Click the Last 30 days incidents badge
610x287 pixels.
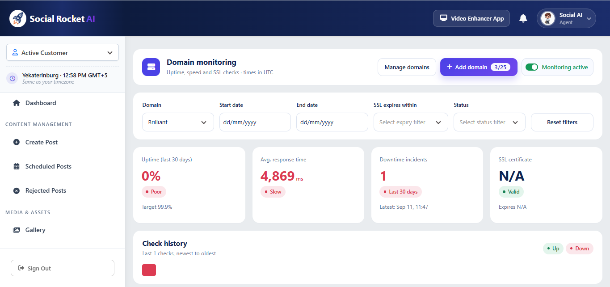[400, 192]
